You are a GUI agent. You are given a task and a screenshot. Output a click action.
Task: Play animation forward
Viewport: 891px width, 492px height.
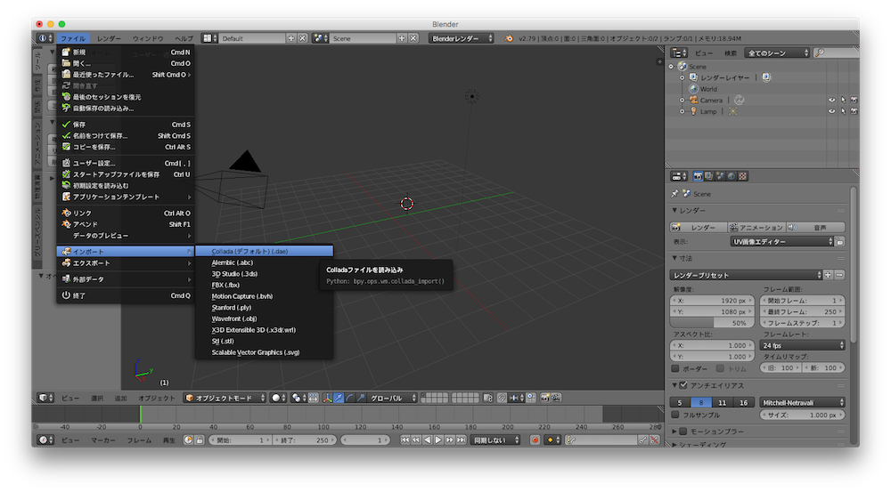point(438,440)
